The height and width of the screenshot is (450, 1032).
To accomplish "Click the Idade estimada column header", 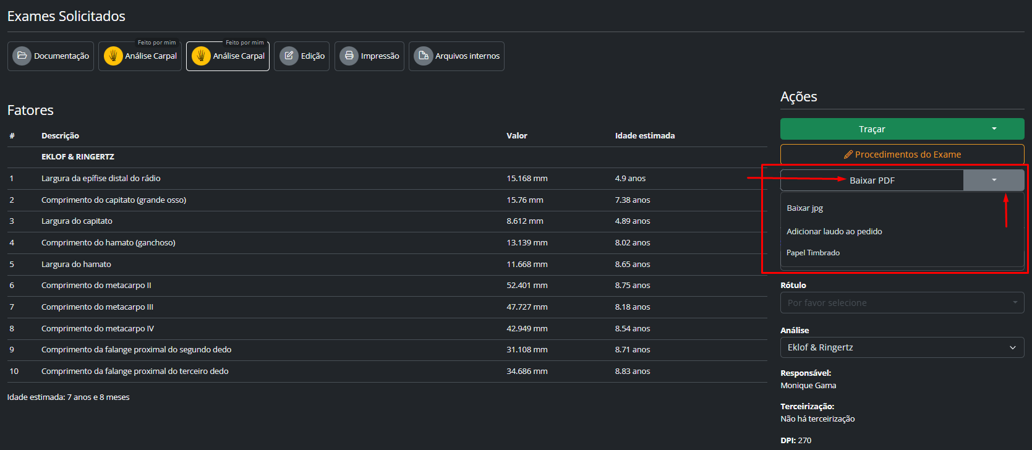I will click(645, 136).
